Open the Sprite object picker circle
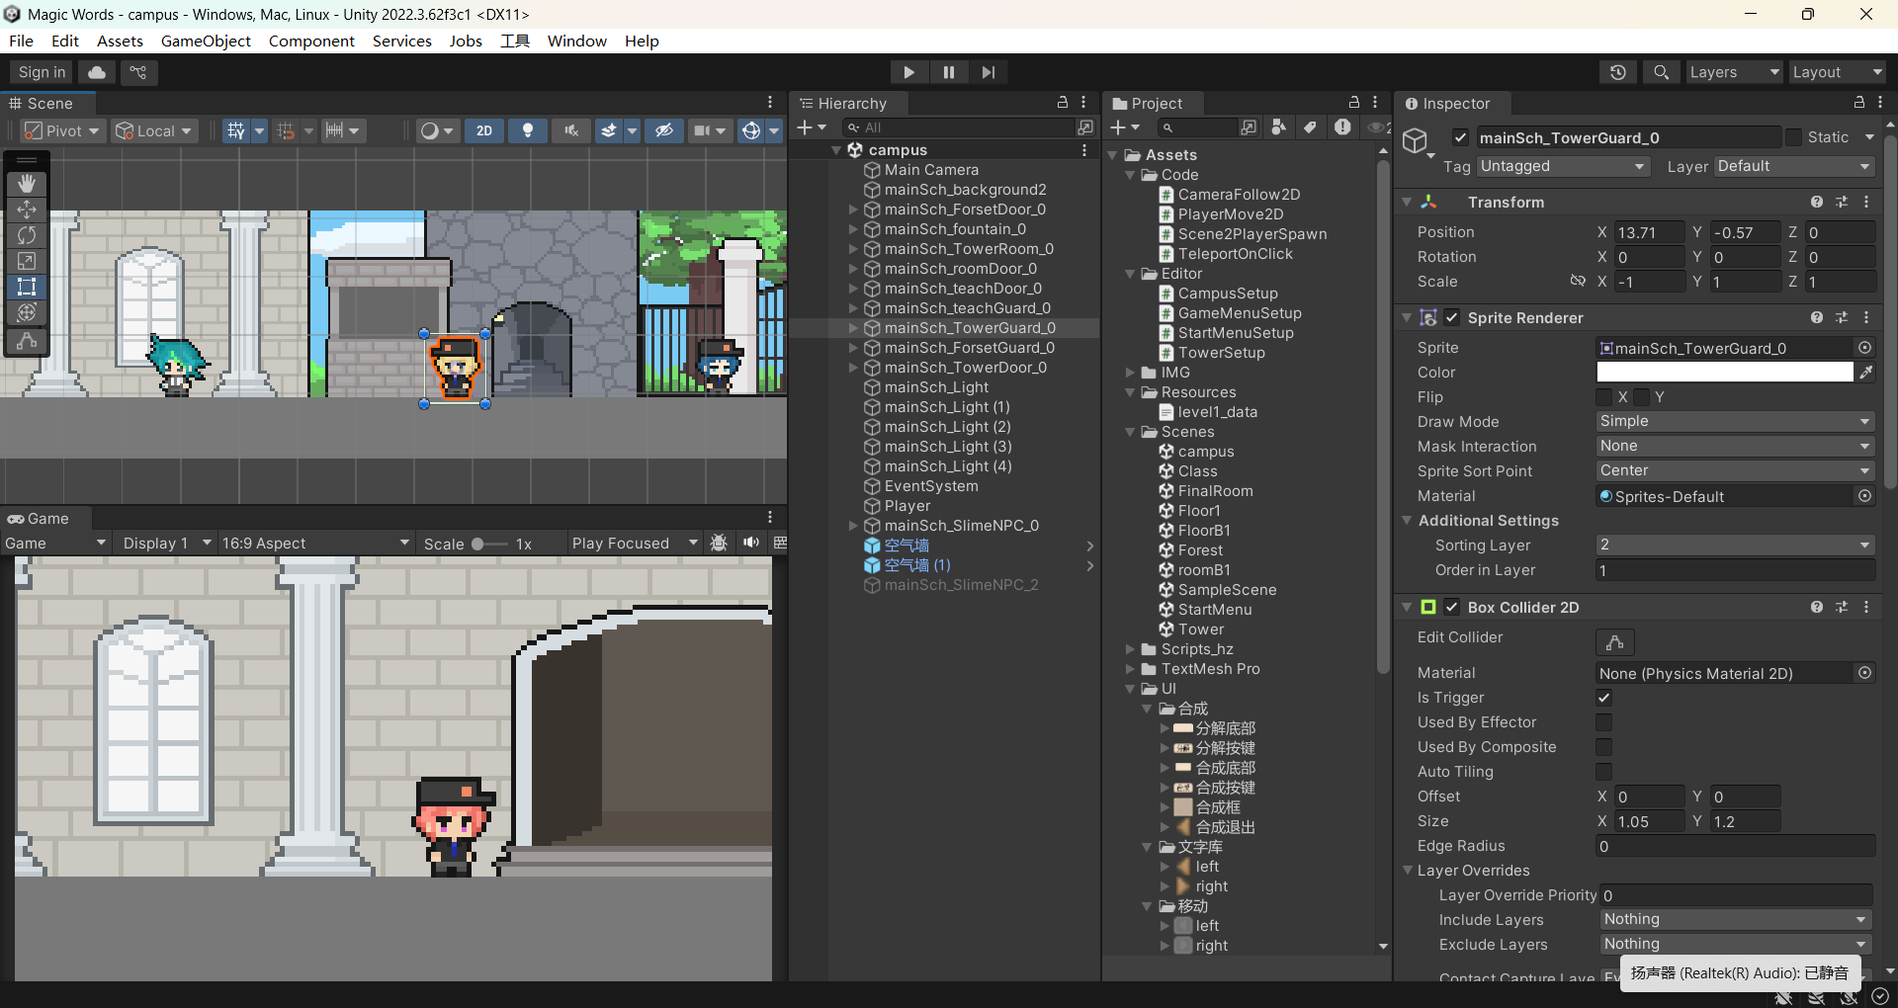The width and height of the screenshot is (1898, 1008). click(x=1864, y=348)
